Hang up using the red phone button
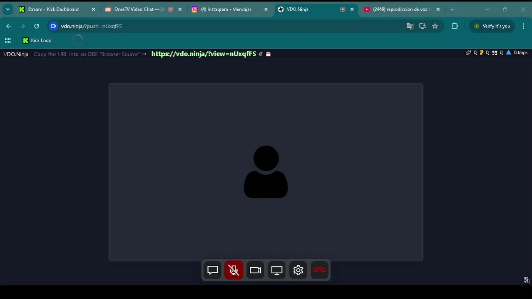The width and height of the screenshot is (532, 299). (320, 270)
